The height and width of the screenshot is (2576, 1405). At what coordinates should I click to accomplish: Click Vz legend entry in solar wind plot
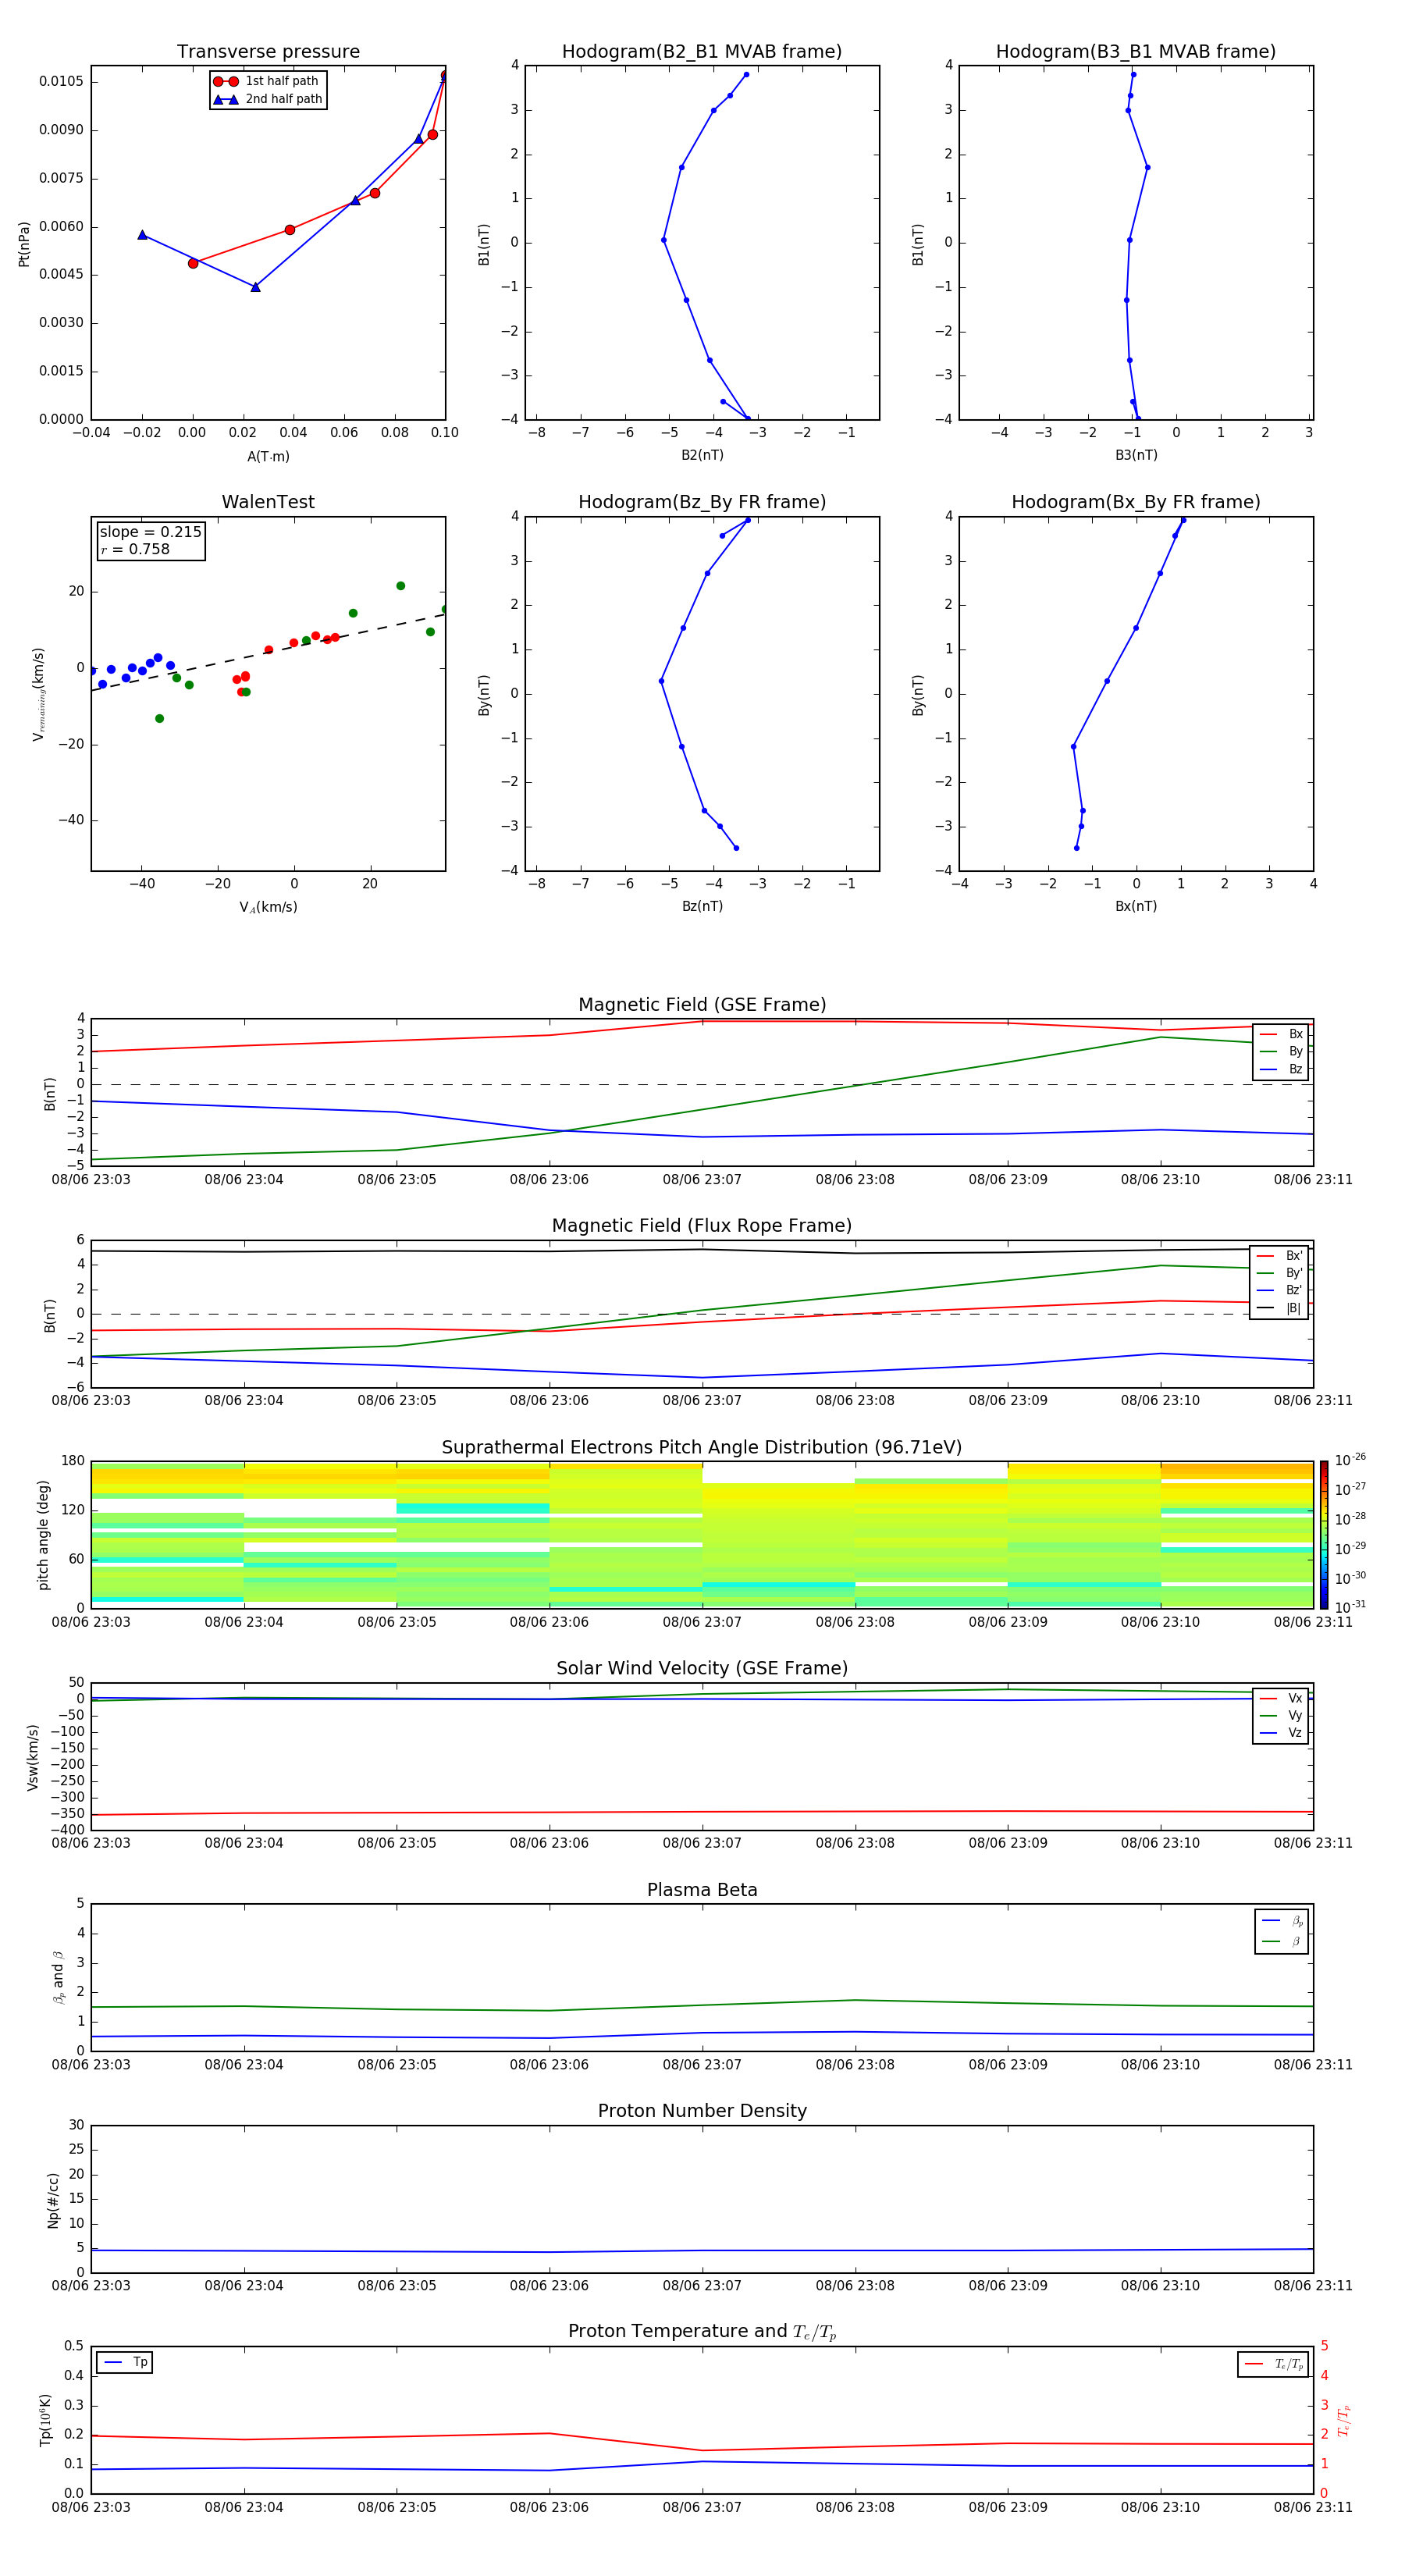pyautogui.click(x=1281, y=1733)
